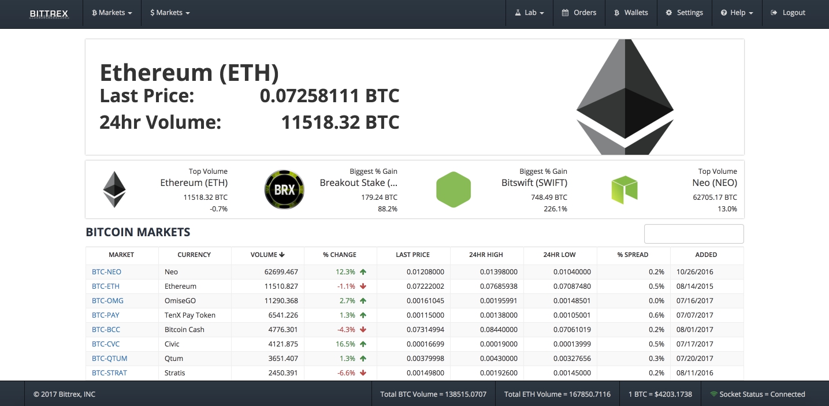The height and width of the screenshot is (406, 829).
Task: Sort table by 24HR High header
Action: [x=486, y=255]
